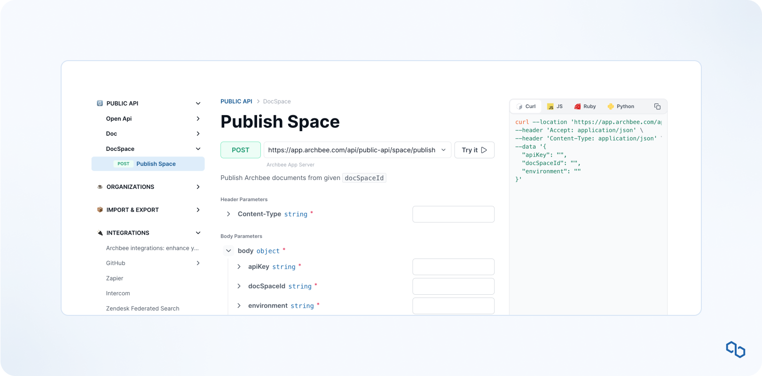Viewport: 762px width, 376px height.
Task: Click the Body Parameters heading
Action: coord(241,236)
